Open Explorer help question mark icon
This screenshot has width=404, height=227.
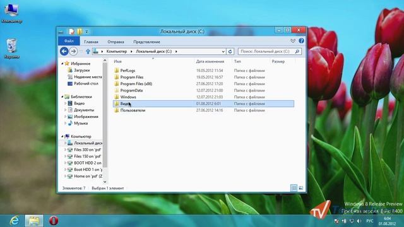tap(301, 40)
